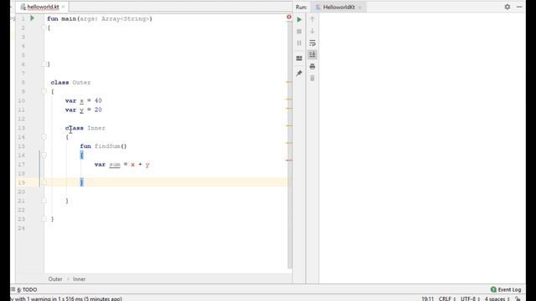536x301 pixels.
Task: Click fold end marker on line 21
Action: coord(44,201)
